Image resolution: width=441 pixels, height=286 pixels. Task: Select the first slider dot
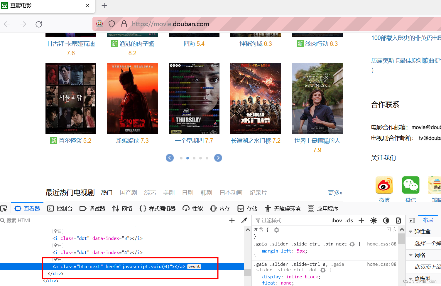[181, 158]
